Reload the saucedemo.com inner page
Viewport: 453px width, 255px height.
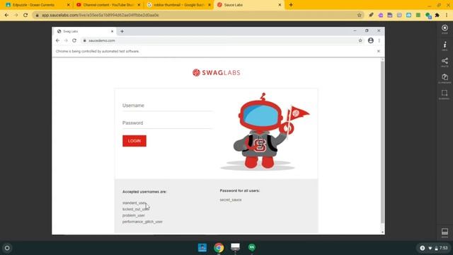coord(74,40)
